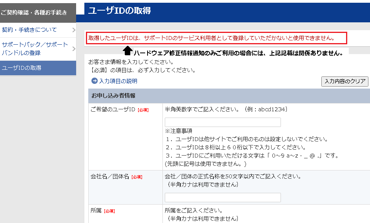Open the 入力項目の説明 link

tap(118, 81)
